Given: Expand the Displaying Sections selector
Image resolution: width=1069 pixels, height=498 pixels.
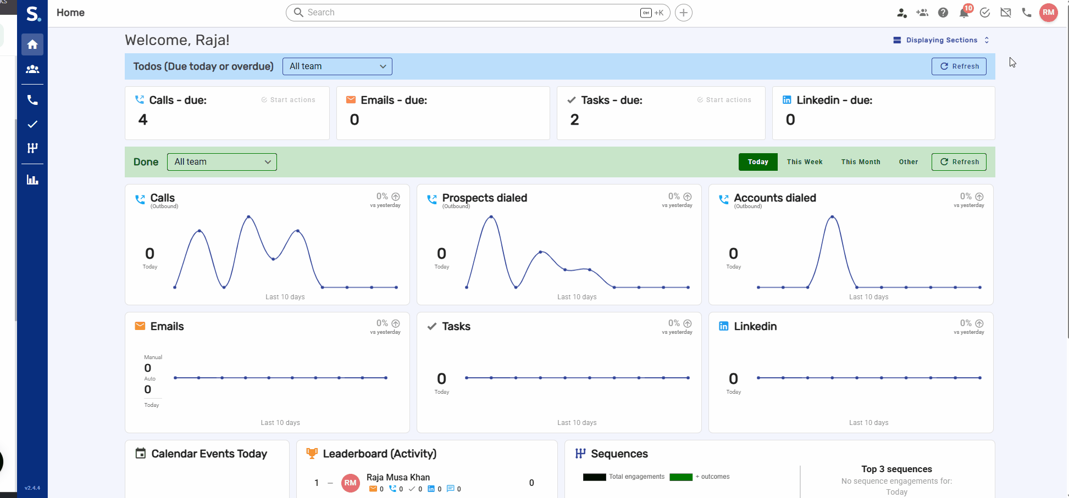Looking at the screenshot, I should [941, 40].
